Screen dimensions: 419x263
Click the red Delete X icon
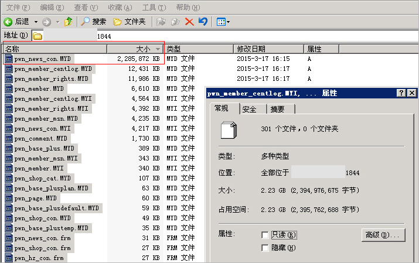189,22
